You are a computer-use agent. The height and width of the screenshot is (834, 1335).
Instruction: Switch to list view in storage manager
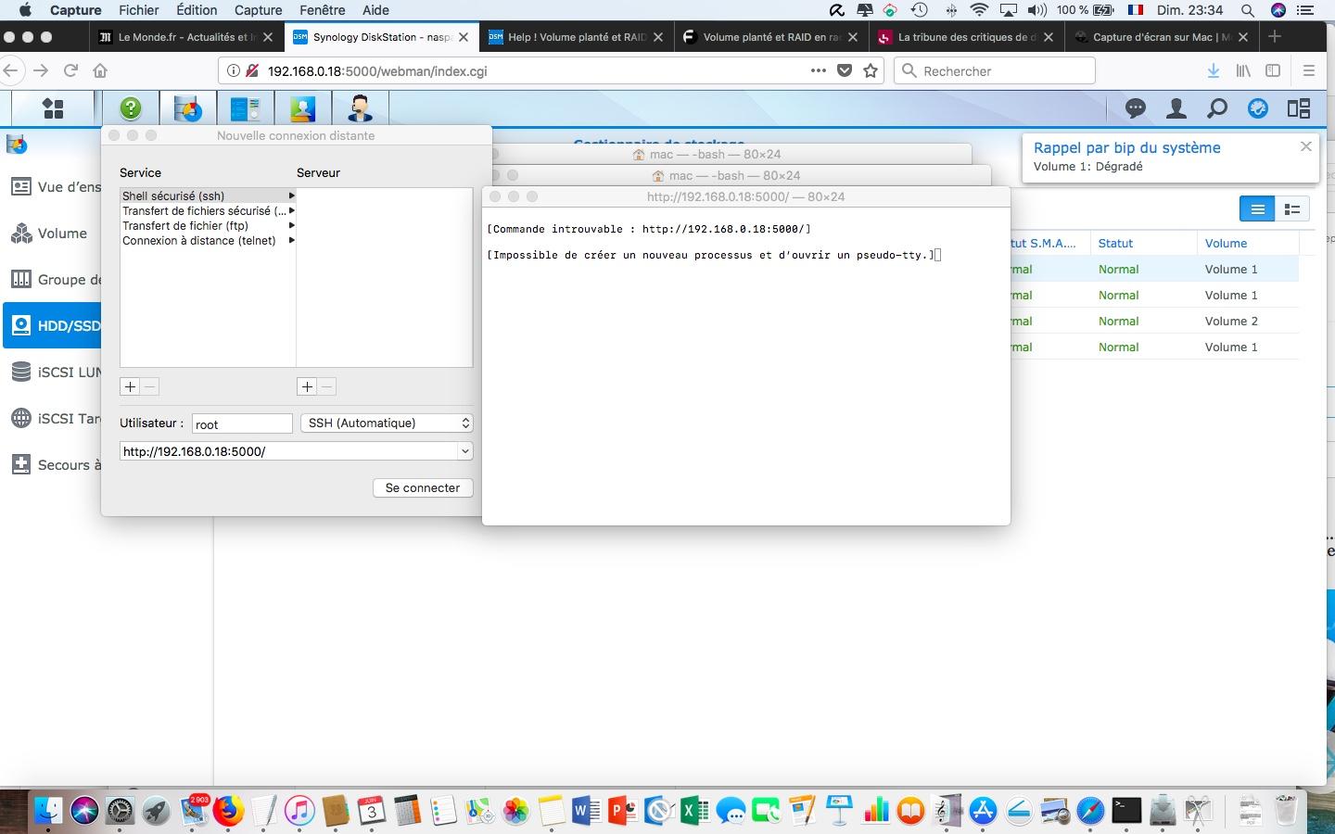pos(1257,209)
